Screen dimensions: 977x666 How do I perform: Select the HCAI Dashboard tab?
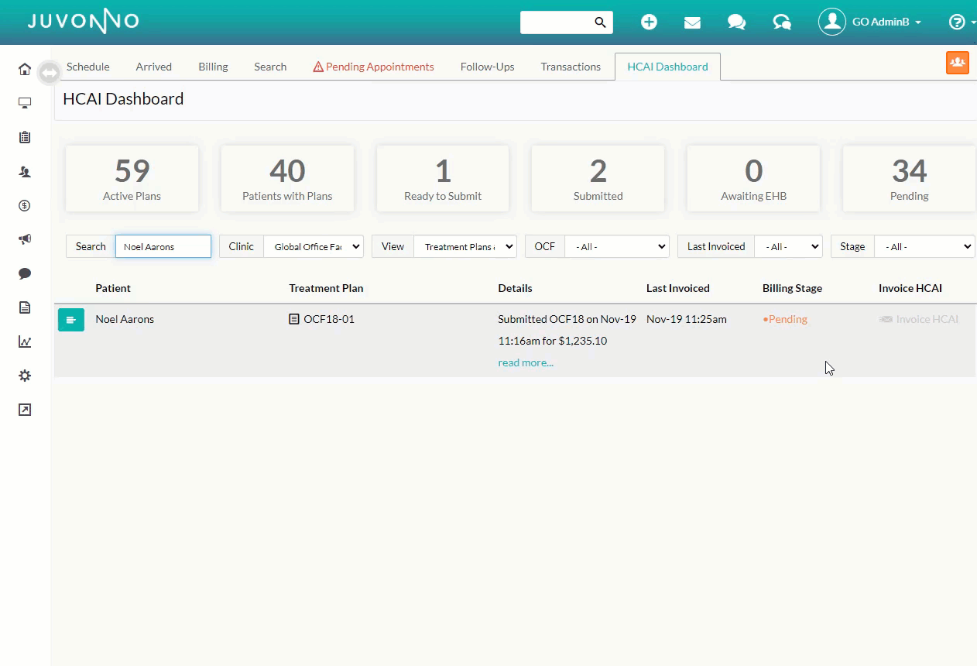667,67
